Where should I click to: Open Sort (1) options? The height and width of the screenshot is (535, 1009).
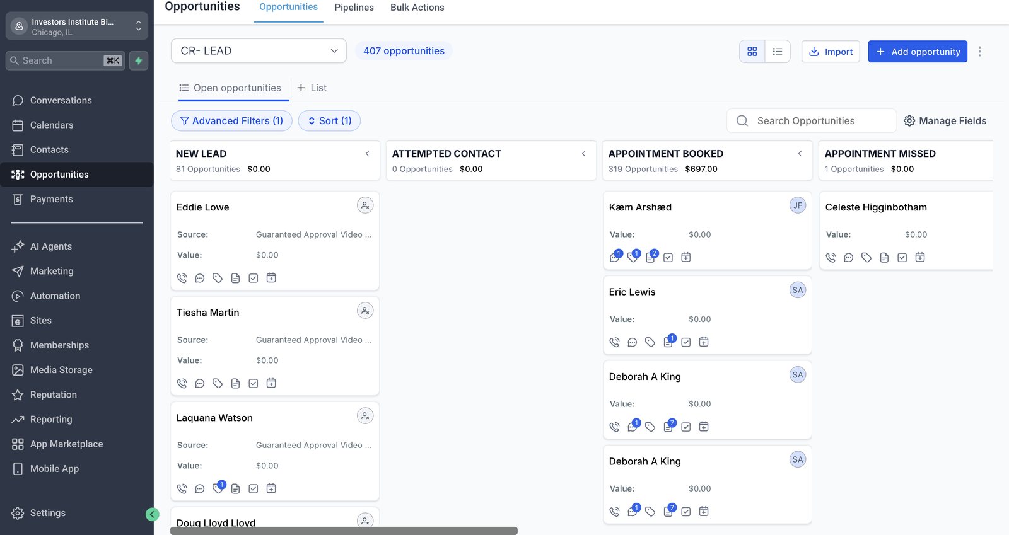tap(329, 121)
